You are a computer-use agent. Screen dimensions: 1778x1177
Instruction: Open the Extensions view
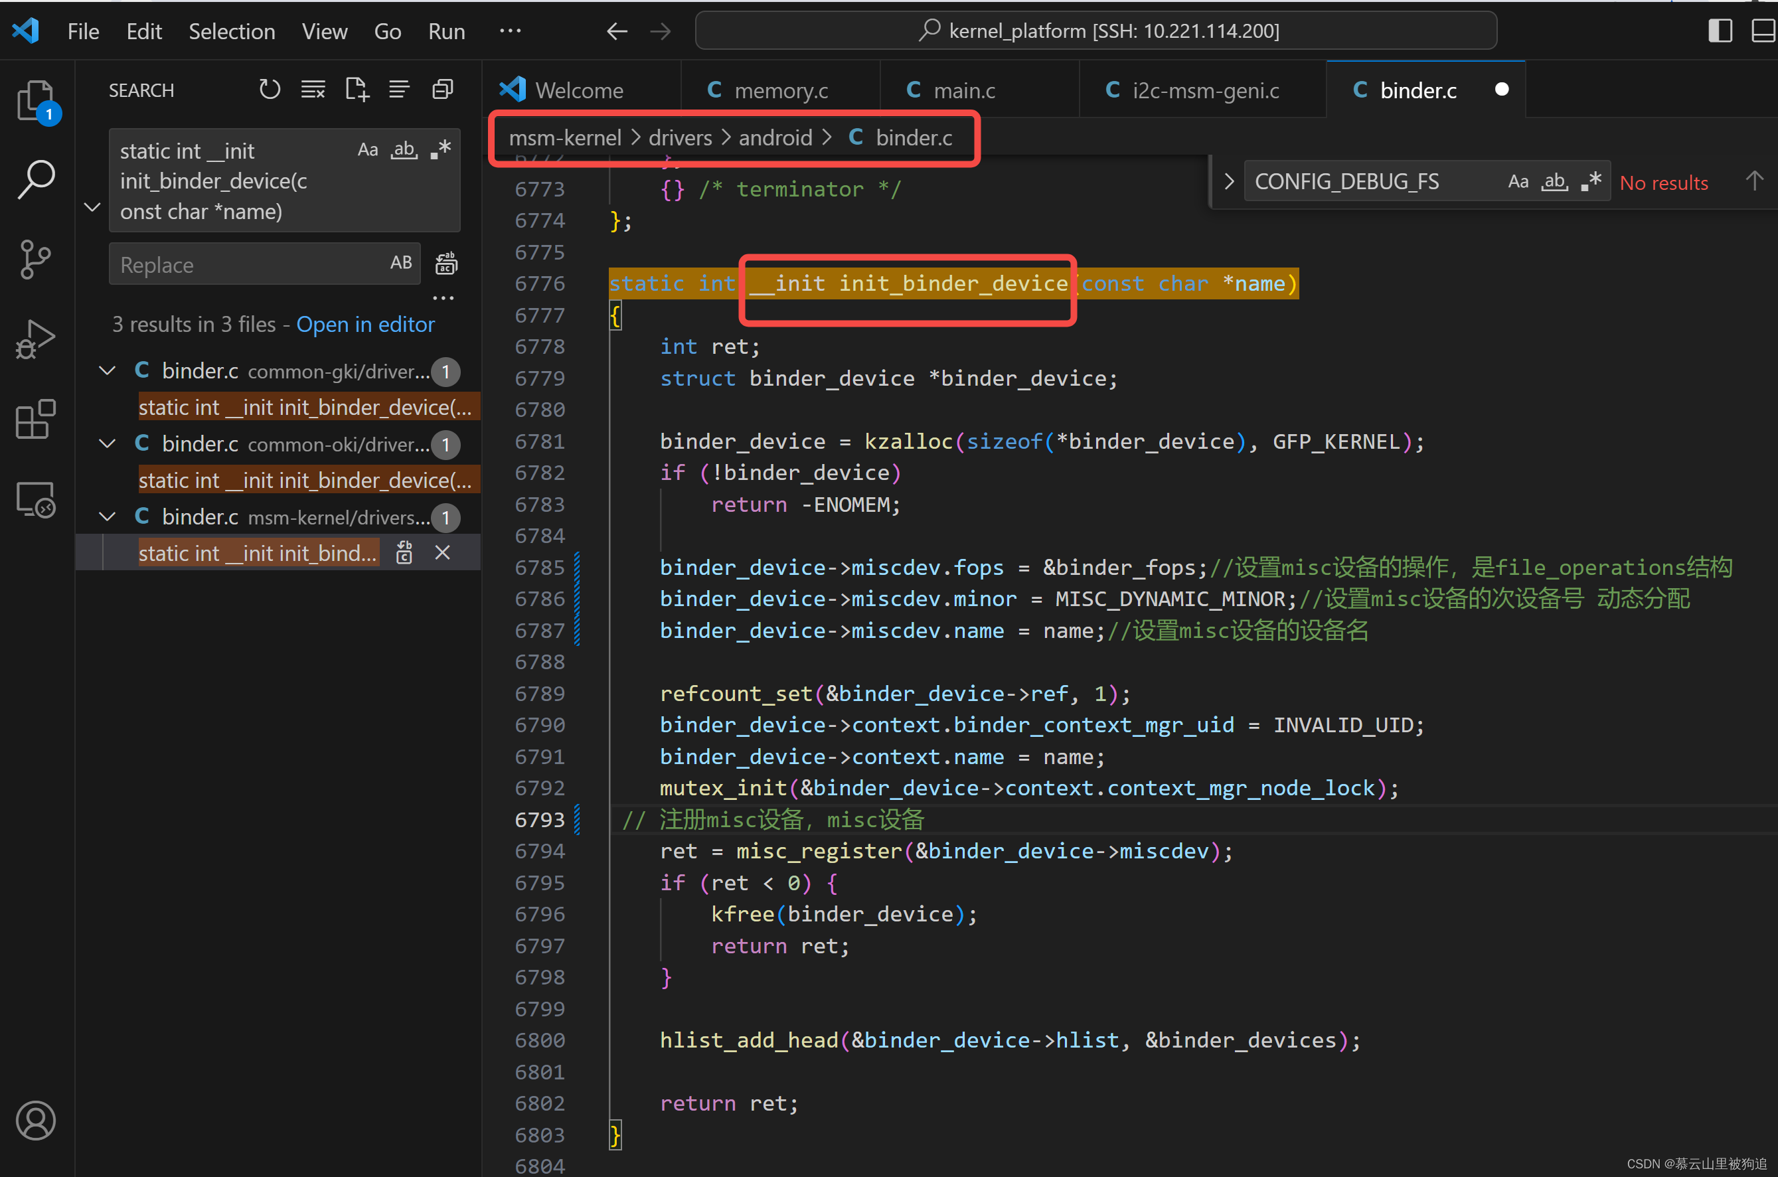[35, 419]
